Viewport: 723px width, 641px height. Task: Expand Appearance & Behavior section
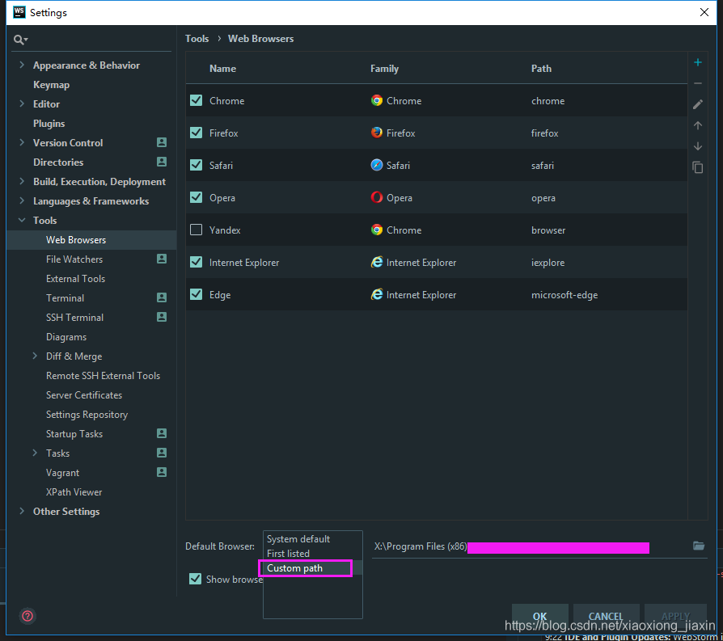coord(22,65)
